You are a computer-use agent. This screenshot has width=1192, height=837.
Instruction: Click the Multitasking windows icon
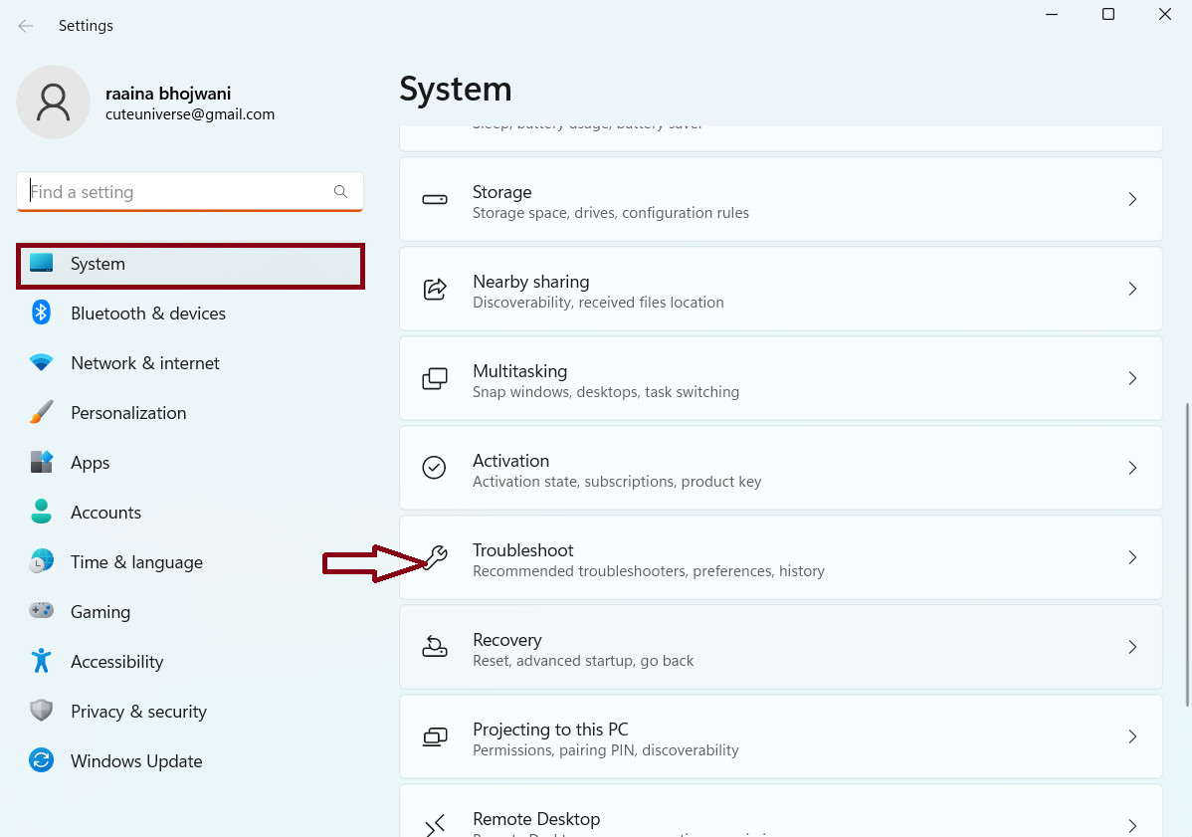pos(435,378)
